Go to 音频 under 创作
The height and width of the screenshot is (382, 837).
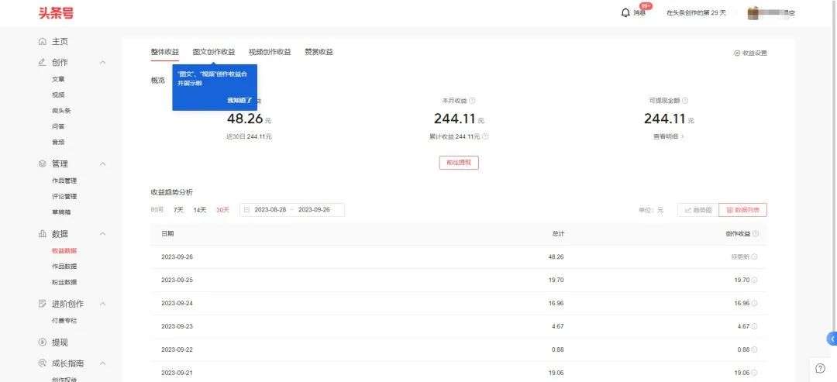click(58, 143)
